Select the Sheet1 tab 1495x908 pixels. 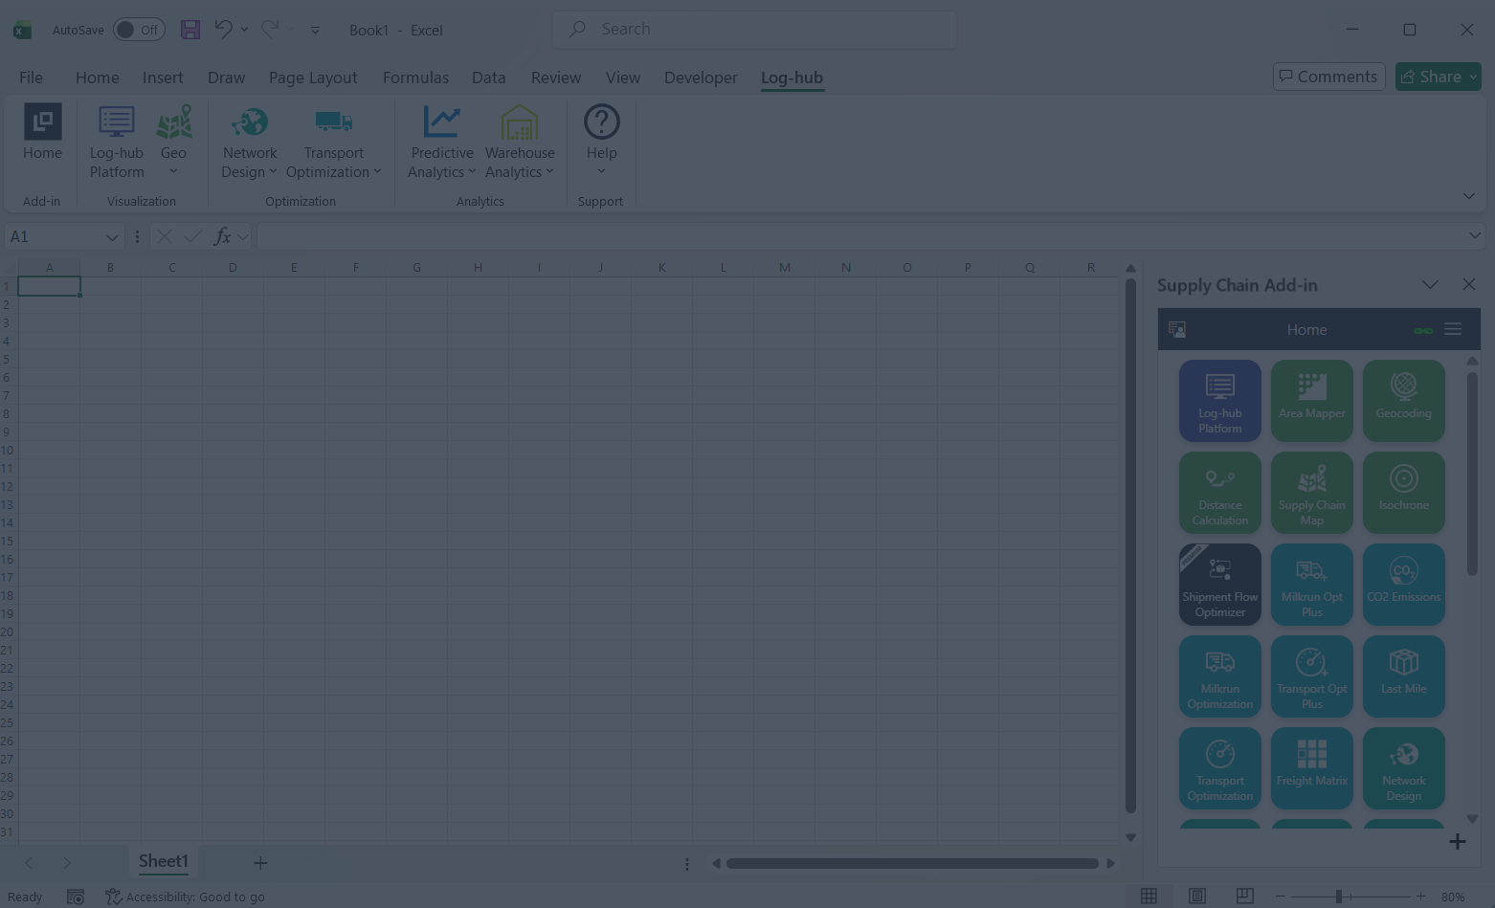tap(164, 861)
